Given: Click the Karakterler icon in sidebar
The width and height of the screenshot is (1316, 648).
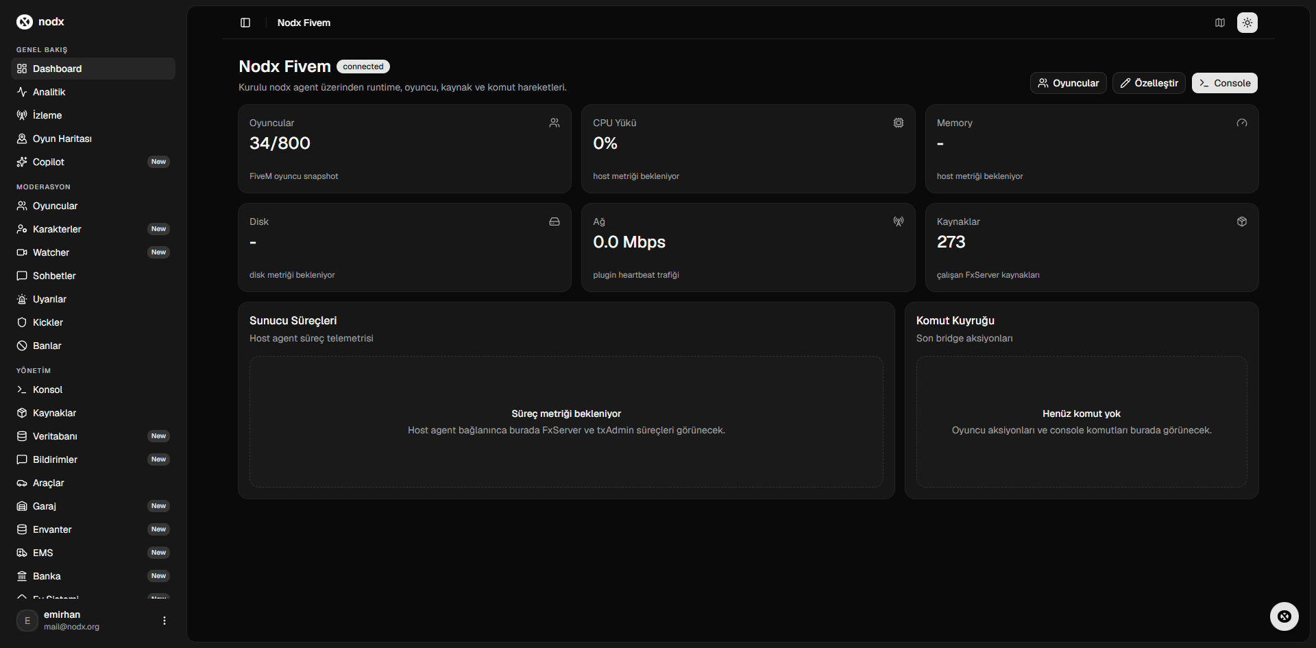Looking at the screenshot, I should pos(22,229).
